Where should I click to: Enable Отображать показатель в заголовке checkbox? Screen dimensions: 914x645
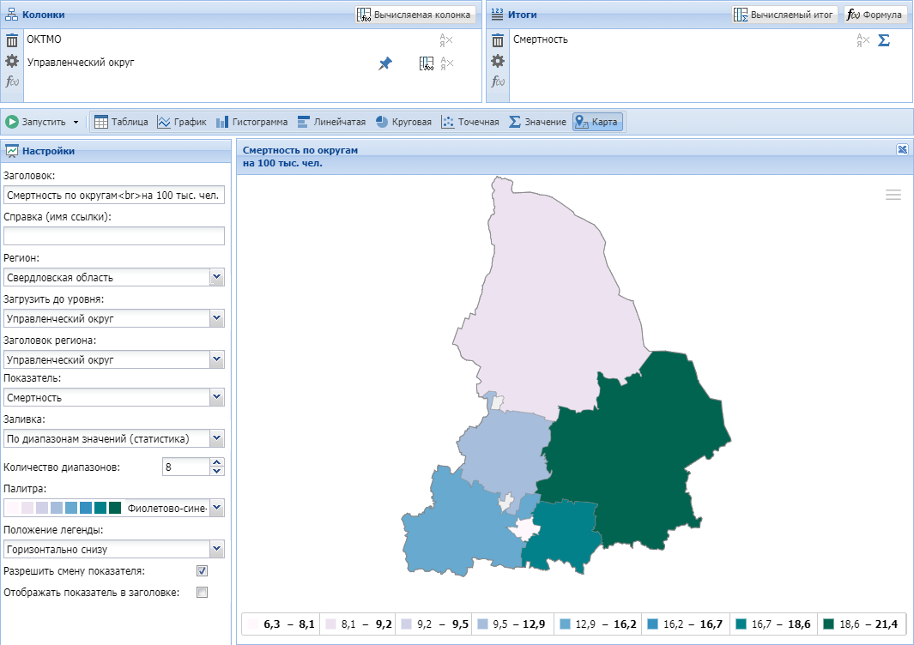[x=202, y=592]
